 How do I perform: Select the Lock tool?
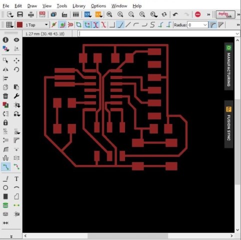click(x=5, y=122)
